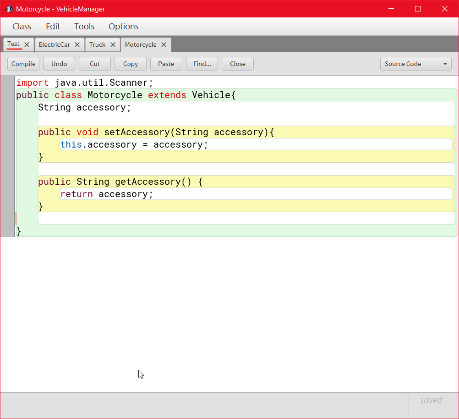459x419 pixels.
Task: Close the Truck tab
Action: click(113, 44)
